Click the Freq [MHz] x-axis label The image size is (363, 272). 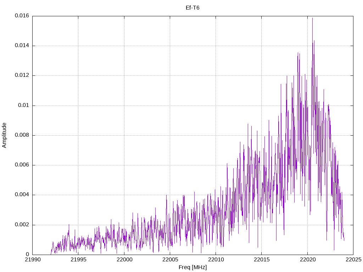[x=192, y=267]
